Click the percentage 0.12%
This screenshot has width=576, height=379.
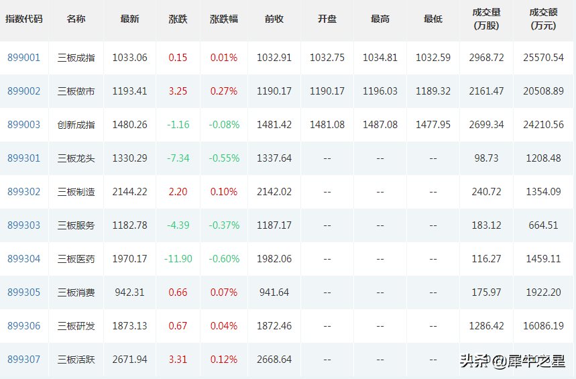point(224,359)
